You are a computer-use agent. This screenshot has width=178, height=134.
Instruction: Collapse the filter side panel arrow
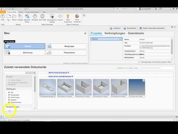click(34, 73)
